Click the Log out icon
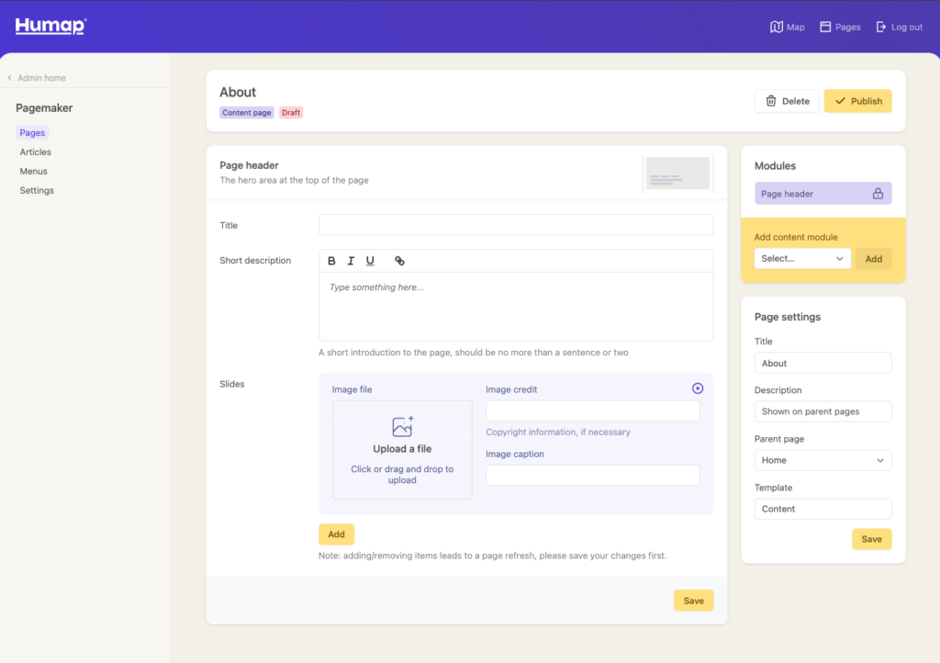The height and width of the screenshot is (663, 940). click(x=882, y=27)
